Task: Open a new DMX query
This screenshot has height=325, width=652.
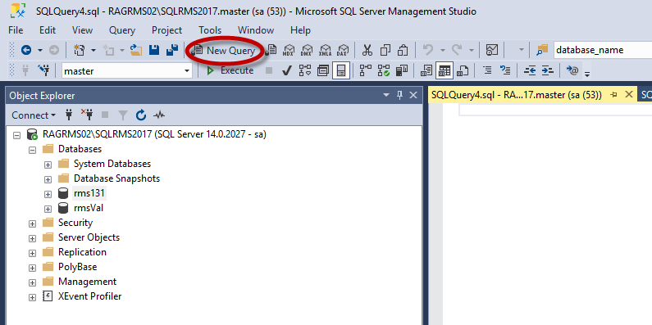Action: 307,51
